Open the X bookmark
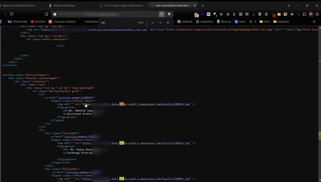This screenshot has height=182, width=321. click(x=253, y=22)
